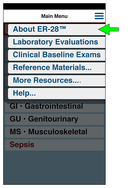Expand the Reference Materials... submenu
Image resolution: width=128 pixels, height=188 pixels.
coord(57,68)
